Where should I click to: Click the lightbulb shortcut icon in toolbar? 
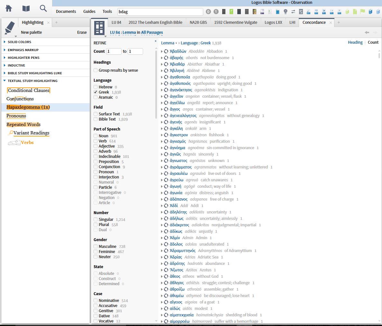[x=285, y=12]
